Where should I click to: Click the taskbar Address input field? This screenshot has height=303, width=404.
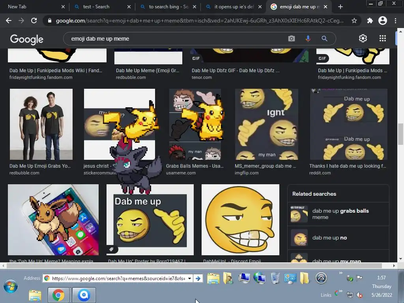pyautogui.click(x=118, y=278)
